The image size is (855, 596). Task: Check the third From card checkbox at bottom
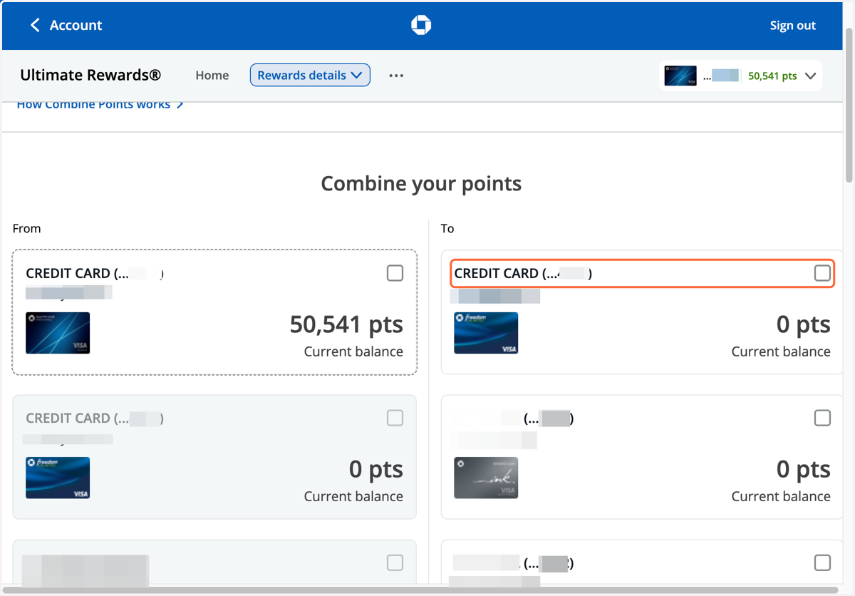pos(395,562)
